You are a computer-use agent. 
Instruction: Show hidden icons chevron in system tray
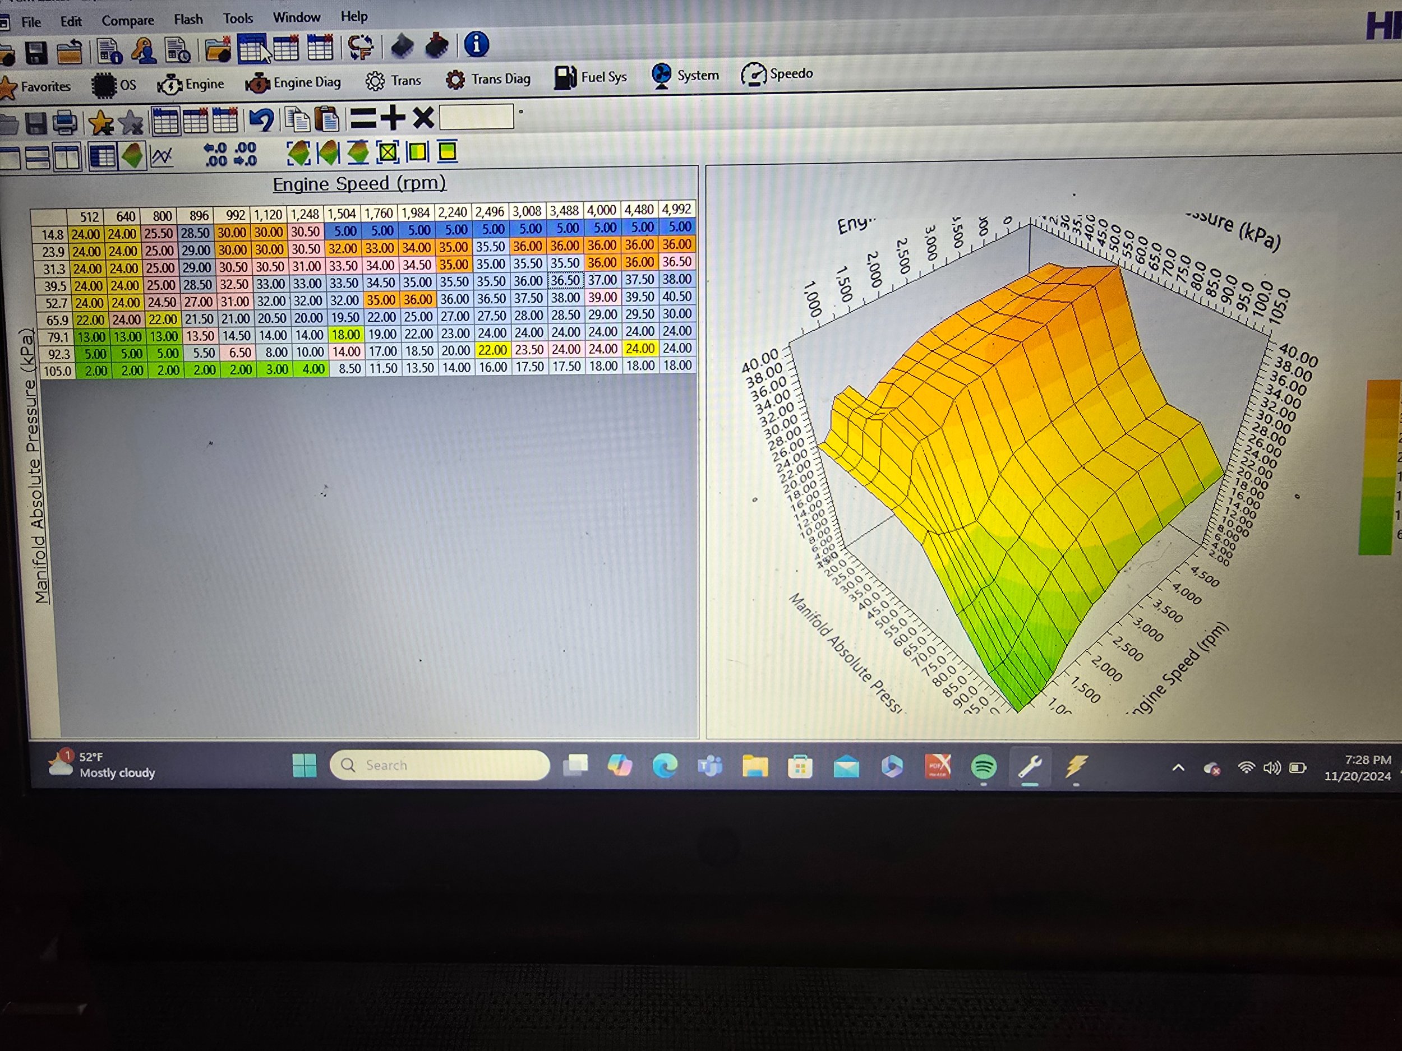[x=1178, y=767]
